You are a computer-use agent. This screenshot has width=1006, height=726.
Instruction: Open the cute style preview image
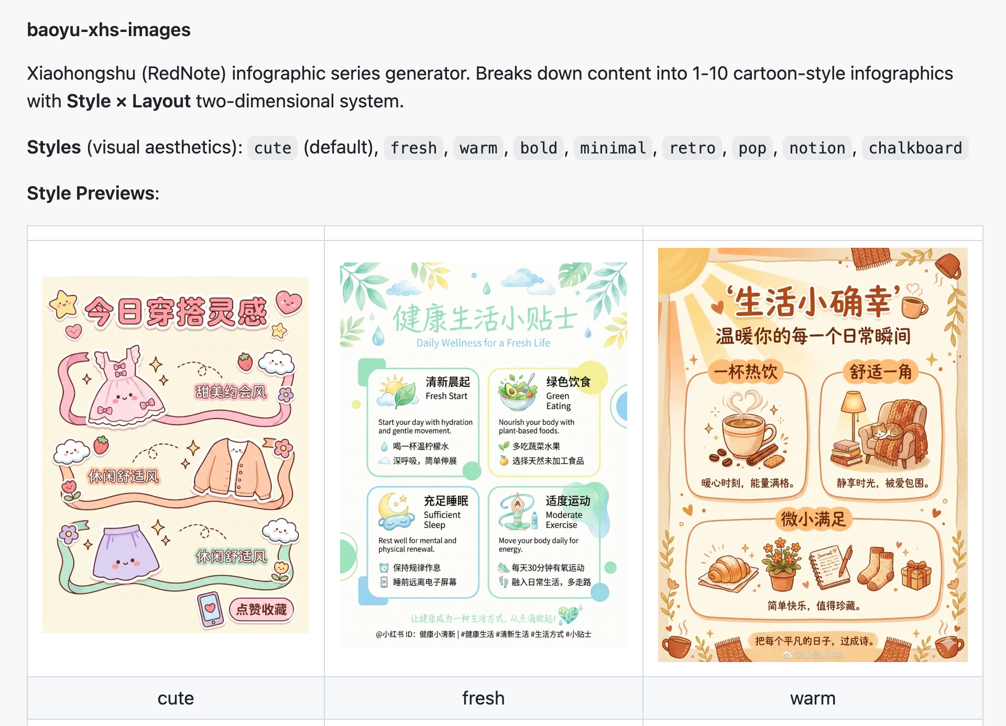coord(176,455)
